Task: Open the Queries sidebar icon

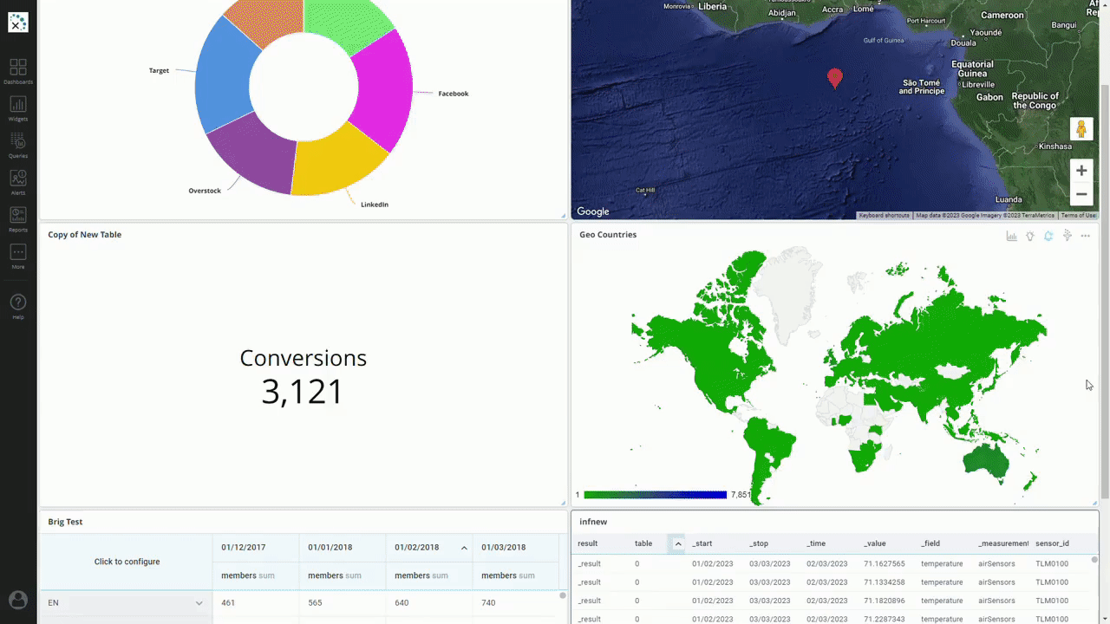Action: (x=18, y=145)
